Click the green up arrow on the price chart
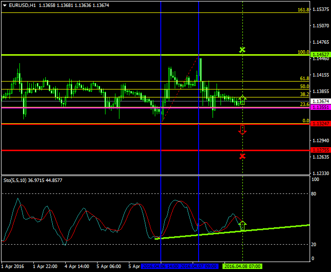The width and height of the screenshot is (331, 272). (x=242, y=99)
